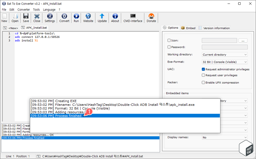Open the ? help menu
This screenshot has height=159, width=256.
(59, 10)
